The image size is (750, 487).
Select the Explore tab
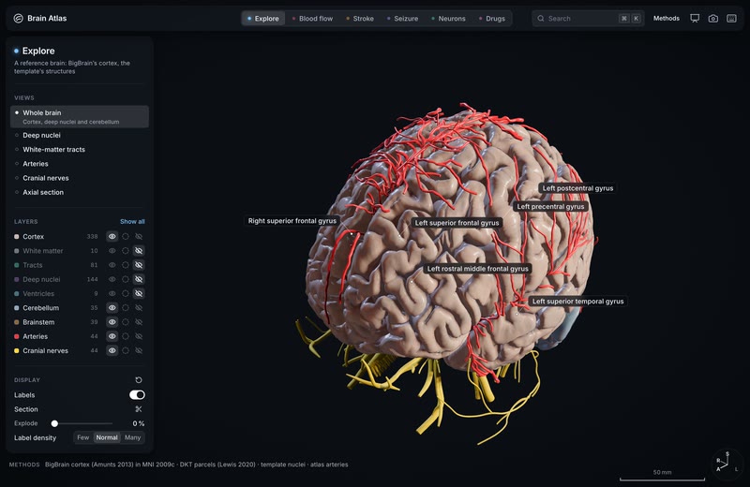(x=263, y=19)
